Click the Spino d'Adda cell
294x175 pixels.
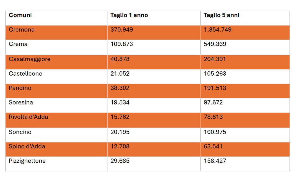point(27,146)
